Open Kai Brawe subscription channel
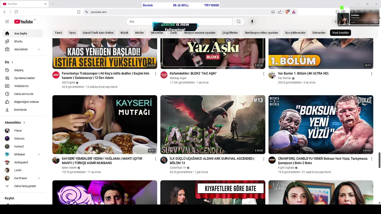 [23, 178]
